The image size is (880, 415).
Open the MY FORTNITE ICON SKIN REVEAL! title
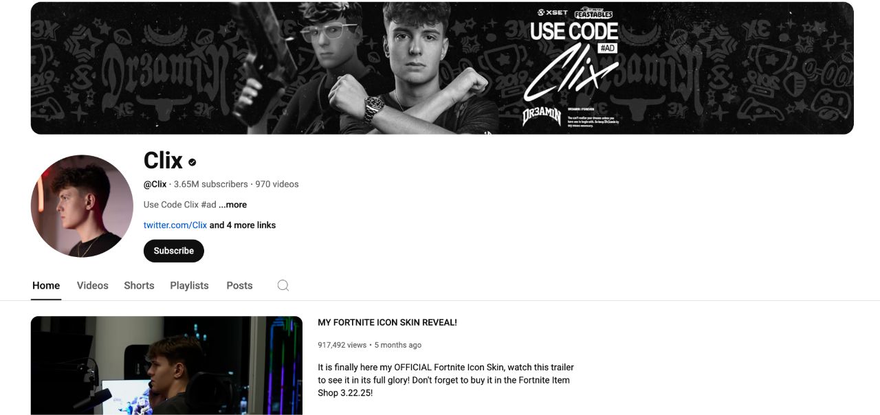pos(387,322)
